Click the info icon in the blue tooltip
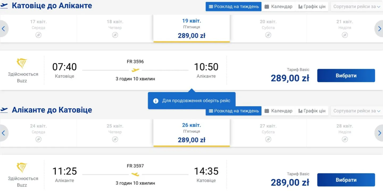The width and height of the screenshot is (383, 191). [x=156, y=101]
